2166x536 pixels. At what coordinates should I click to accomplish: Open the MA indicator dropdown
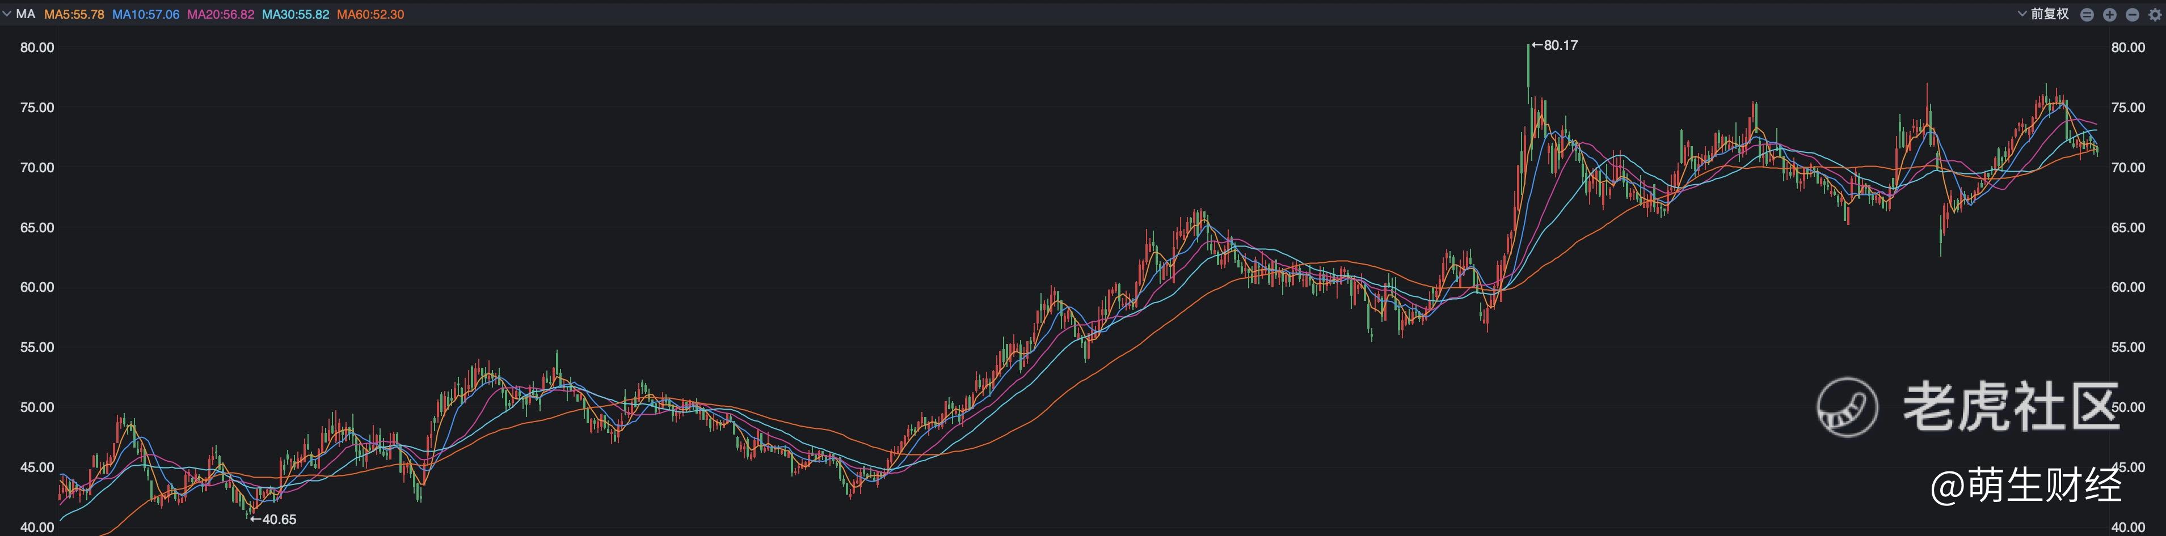point(19,14)
